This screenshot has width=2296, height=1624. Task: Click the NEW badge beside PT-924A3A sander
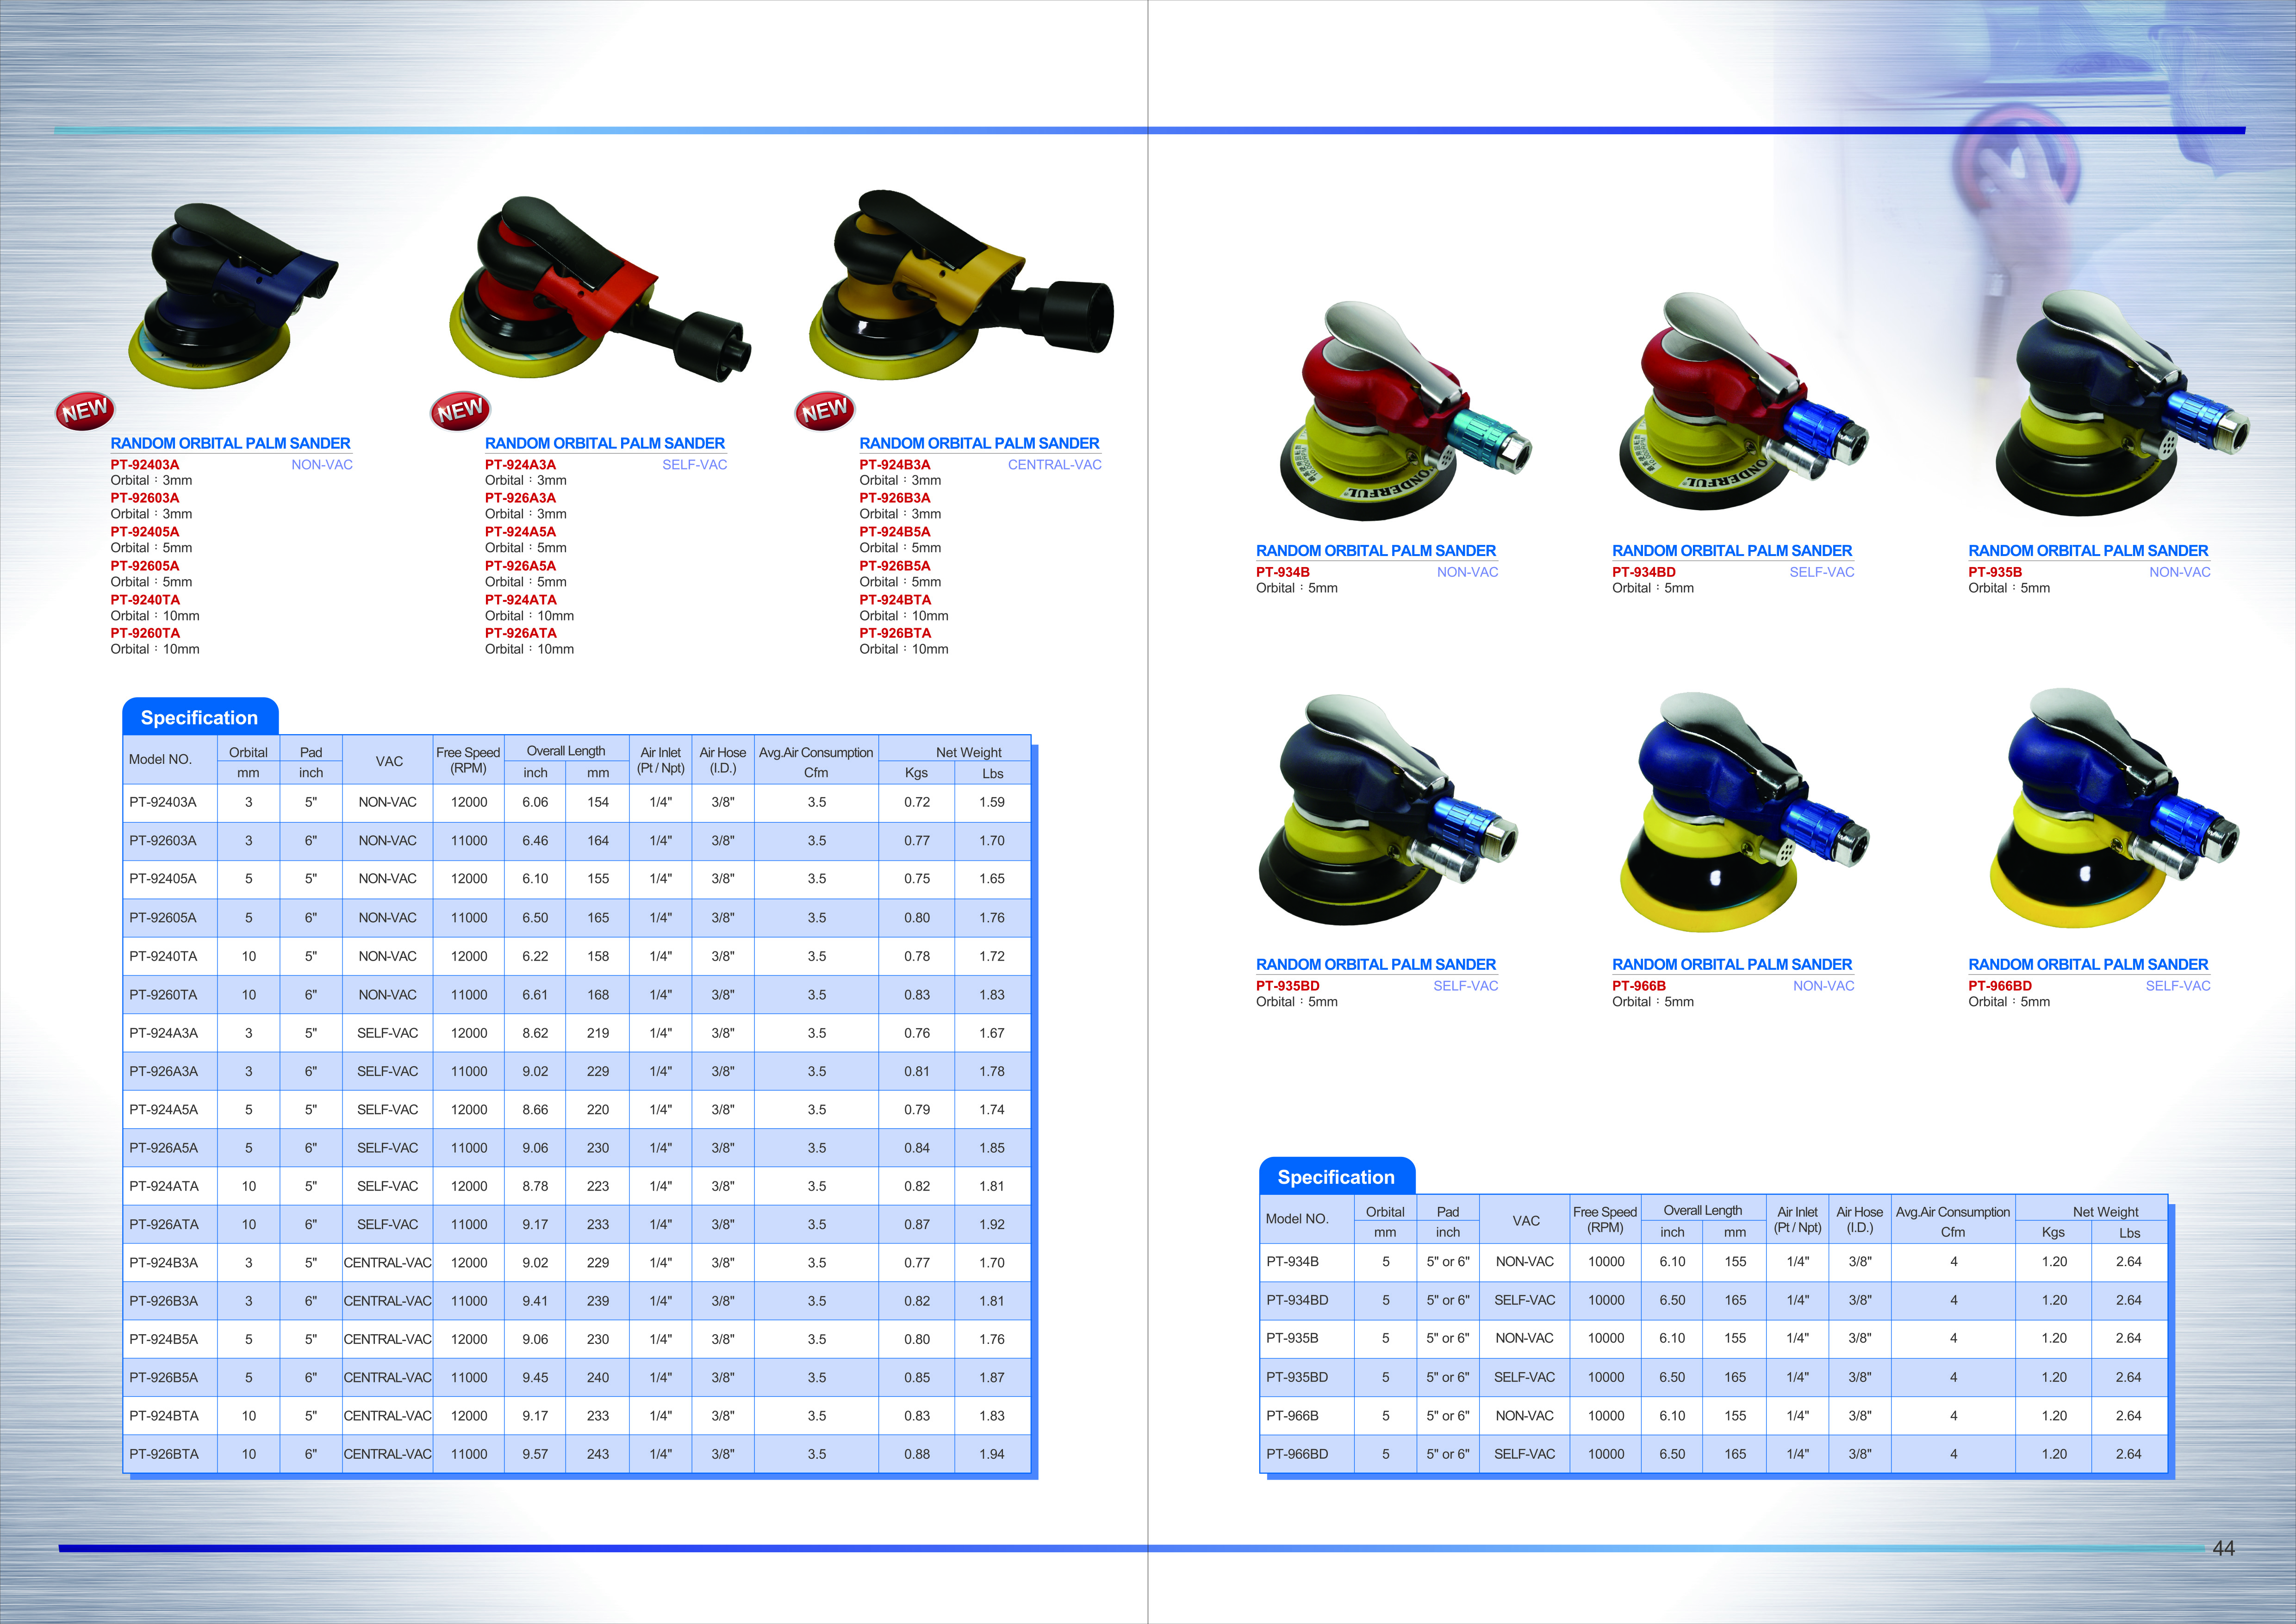(x=460, y=410)
